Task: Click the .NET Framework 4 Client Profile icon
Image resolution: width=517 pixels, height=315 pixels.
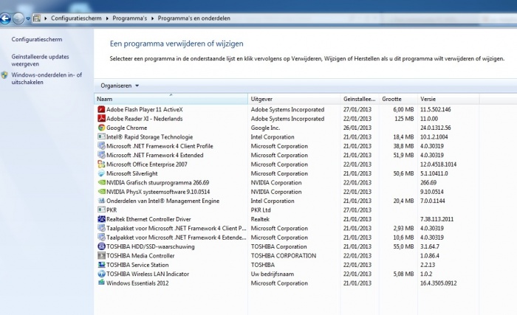Action: pyautogui.click(x=101, y=146)
